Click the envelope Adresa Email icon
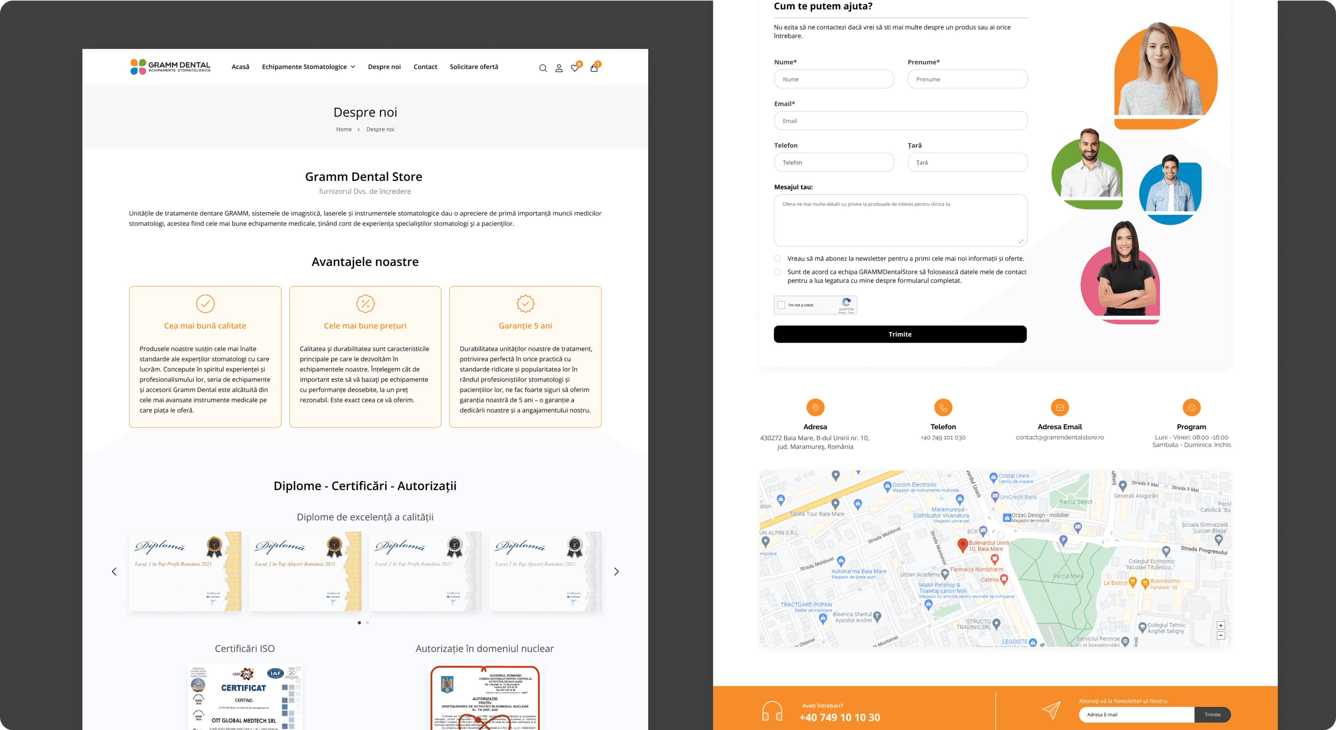Viewport: 1336px width, 730px height. (1059, 407)
